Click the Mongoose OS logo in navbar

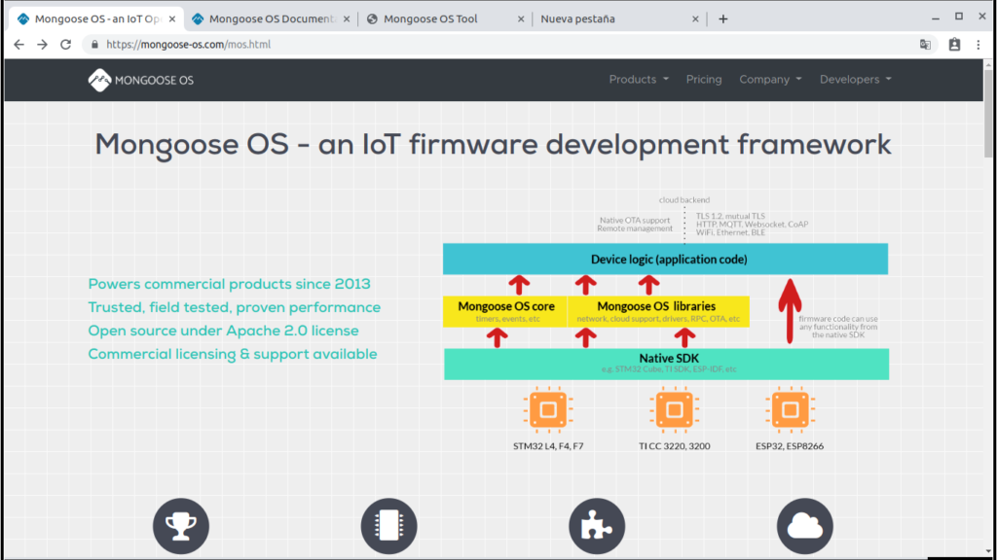click(x=141, y=80)
